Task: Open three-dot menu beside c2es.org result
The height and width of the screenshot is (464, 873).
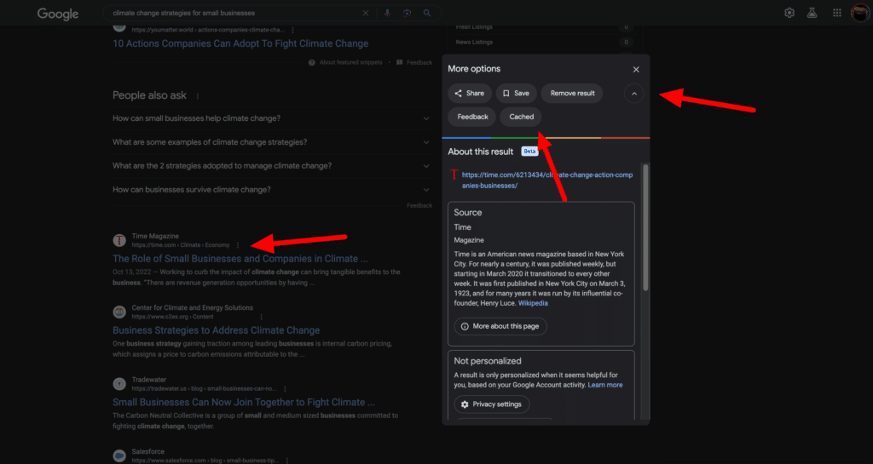Action: click(261, 317)
